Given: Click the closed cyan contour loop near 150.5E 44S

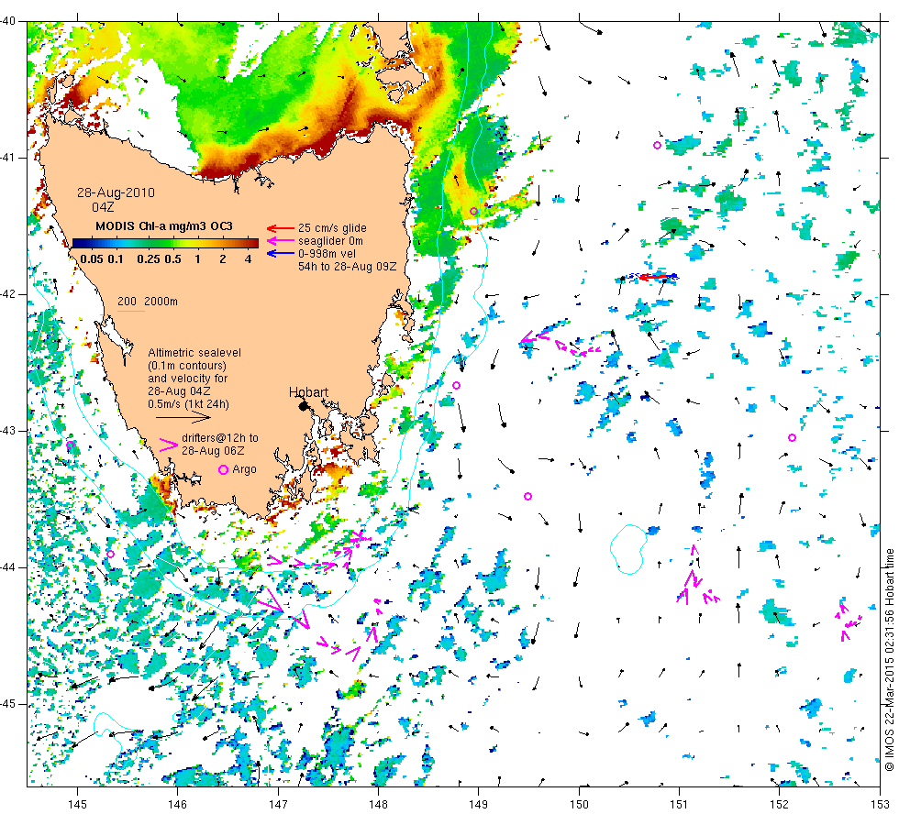Looking at the screenshot, I should 628,549.
